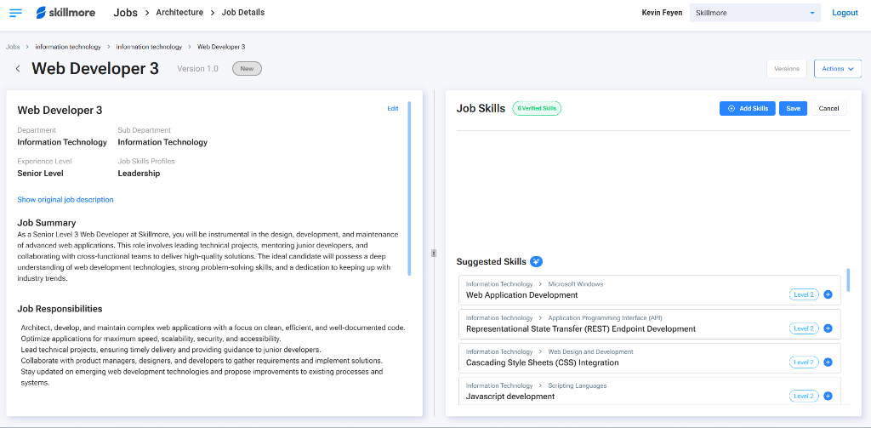
Task: Add Javascript development skill with plus icon
Action: tap(828, 397)
